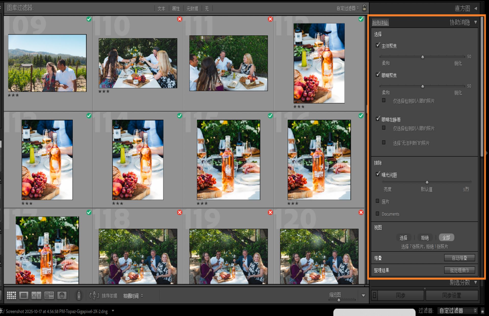Enable the 废片 checkbox
This screenshot has width=489, height=316.
[x=377, y=201]
